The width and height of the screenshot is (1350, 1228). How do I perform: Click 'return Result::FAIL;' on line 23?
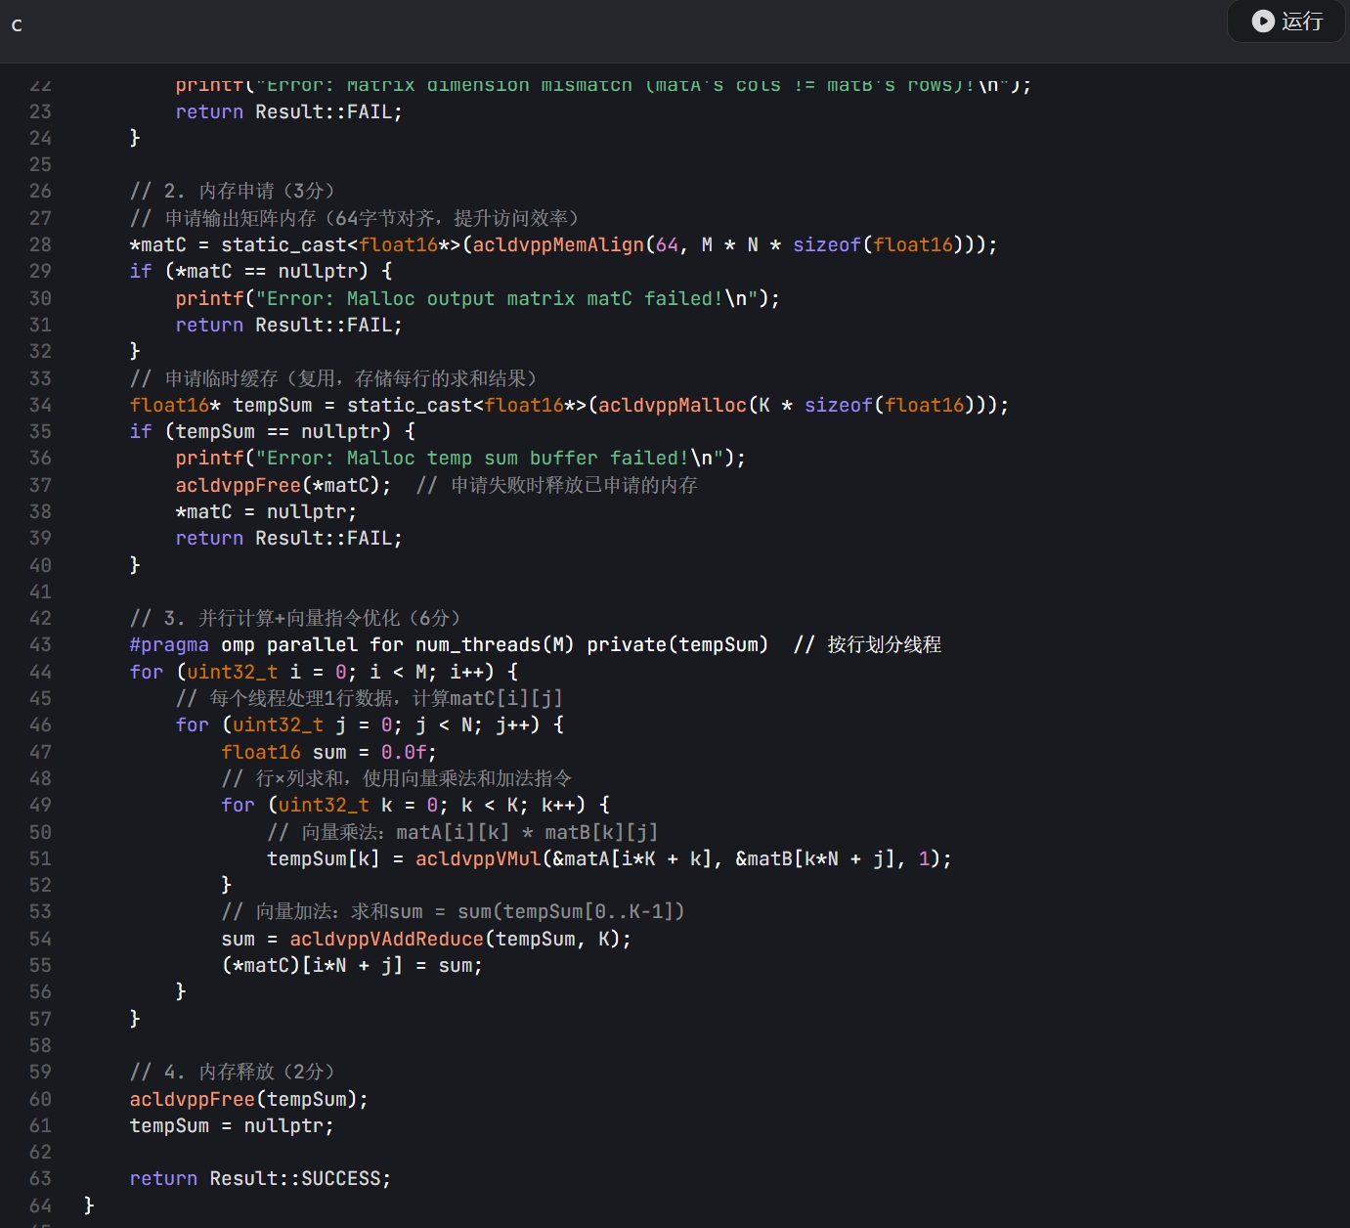(x=288, y=111)
